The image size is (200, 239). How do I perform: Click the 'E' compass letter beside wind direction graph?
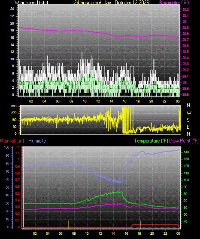point(188,127)
